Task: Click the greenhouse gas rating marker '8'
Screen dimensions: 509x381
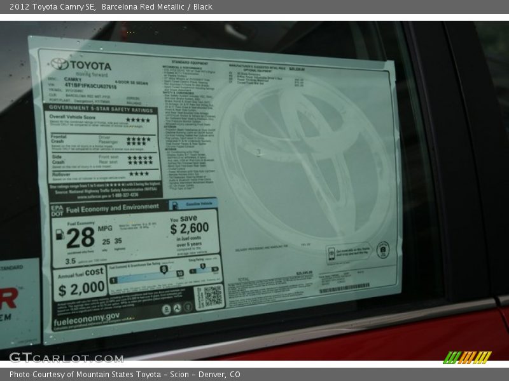Action: coord(164,269)
